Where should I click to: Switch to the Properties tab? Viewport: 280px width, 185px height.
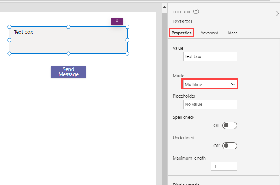pos(182,33)
